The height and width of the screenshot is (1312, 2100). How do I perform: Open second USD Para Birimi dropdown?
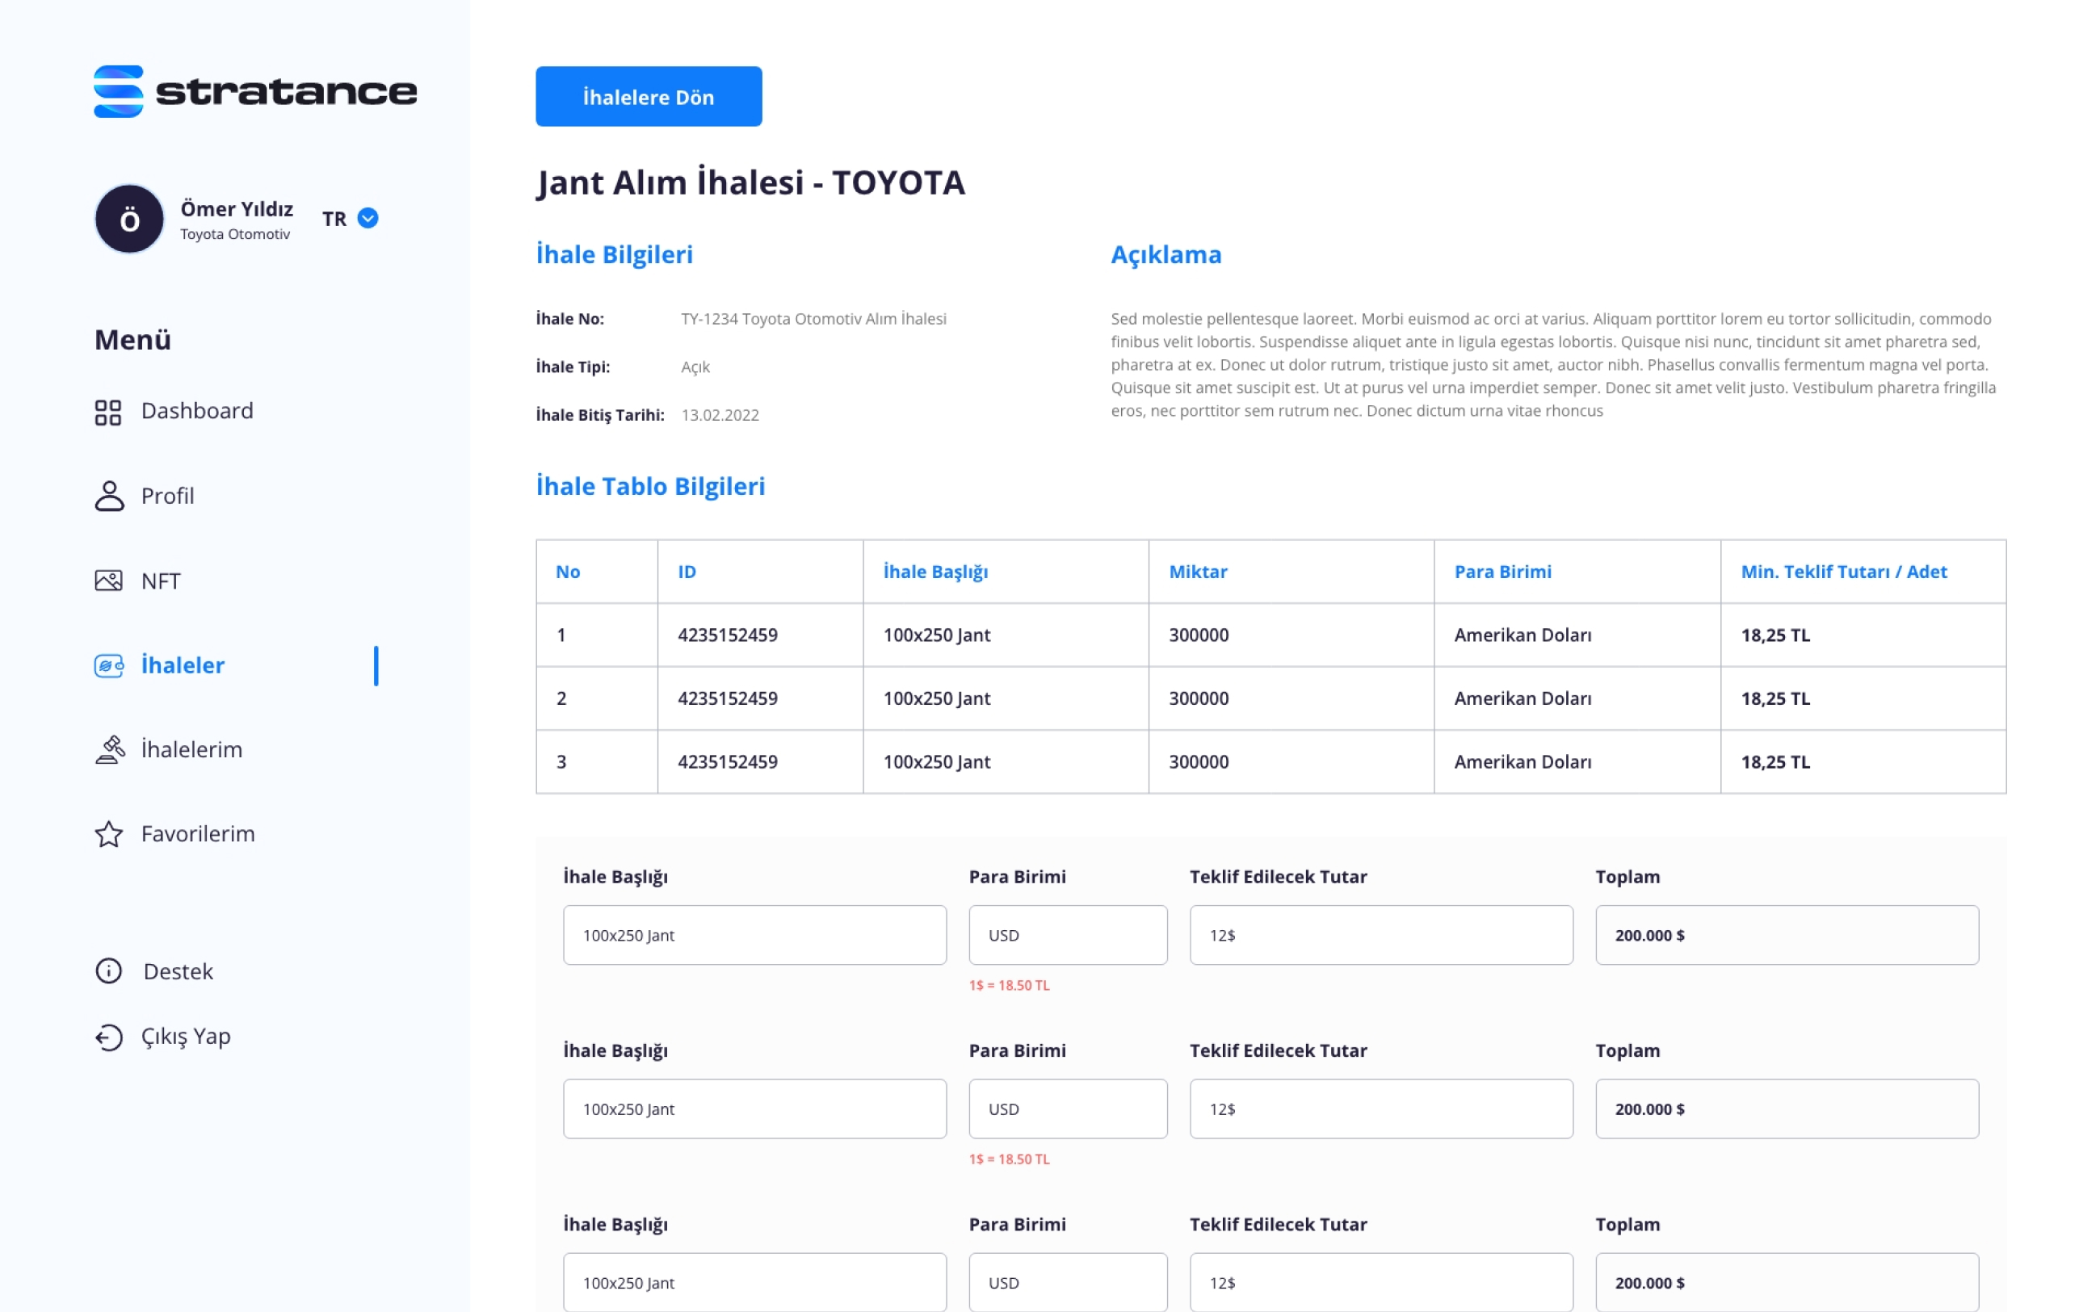click(x=1067, y=1109)
